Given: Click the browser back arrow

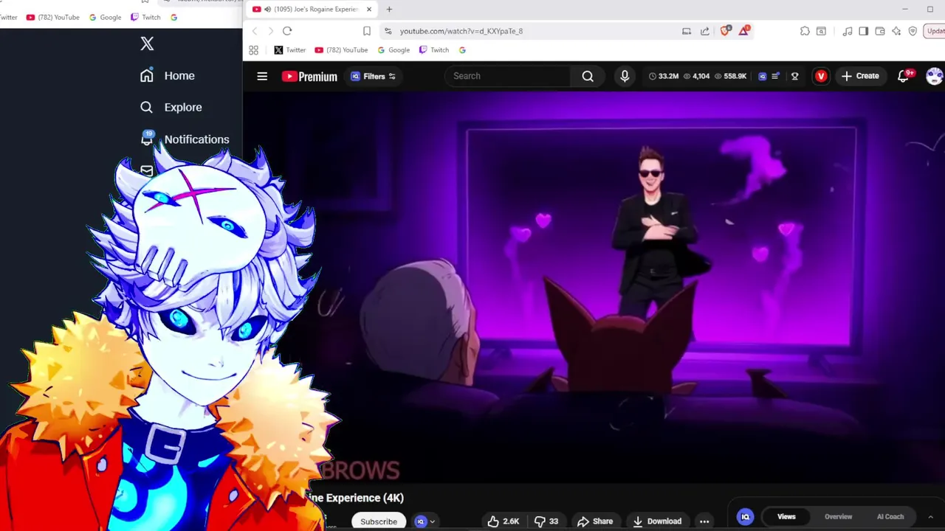Looking at the screenshot, I should (x=255, y=31).
